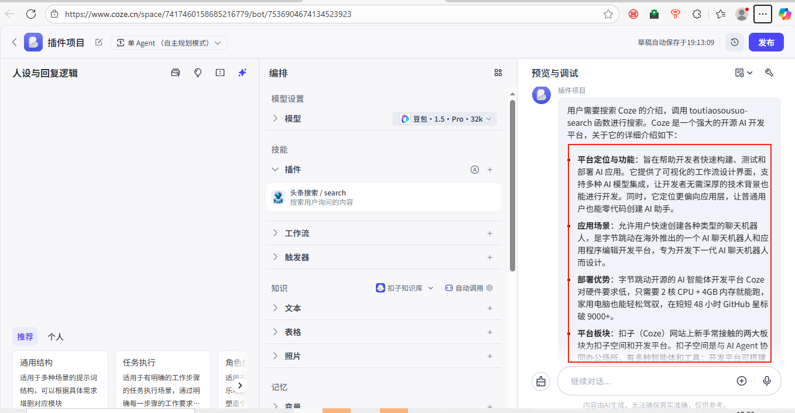Open the 自动调用 settings

click(470, 288)
